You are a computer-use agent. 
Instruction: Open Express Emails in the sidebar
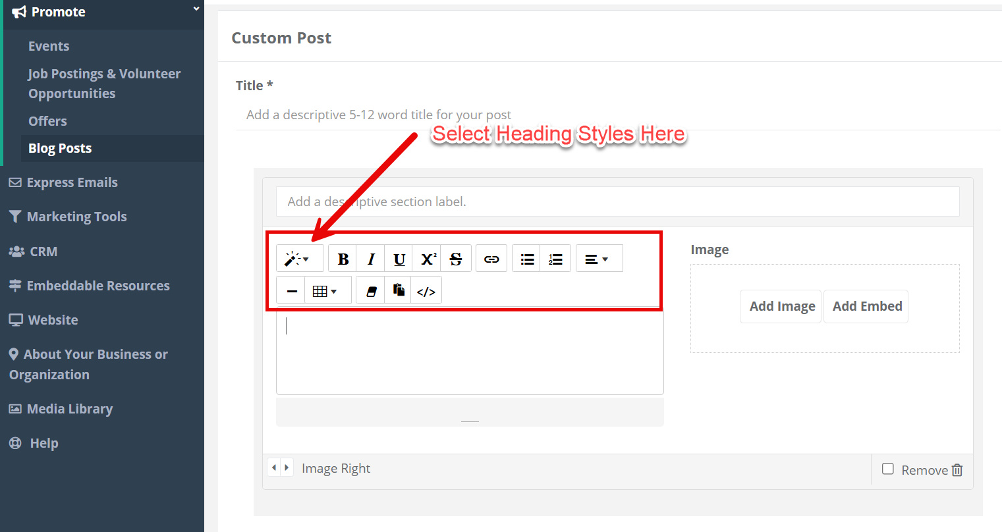point(72,182)
